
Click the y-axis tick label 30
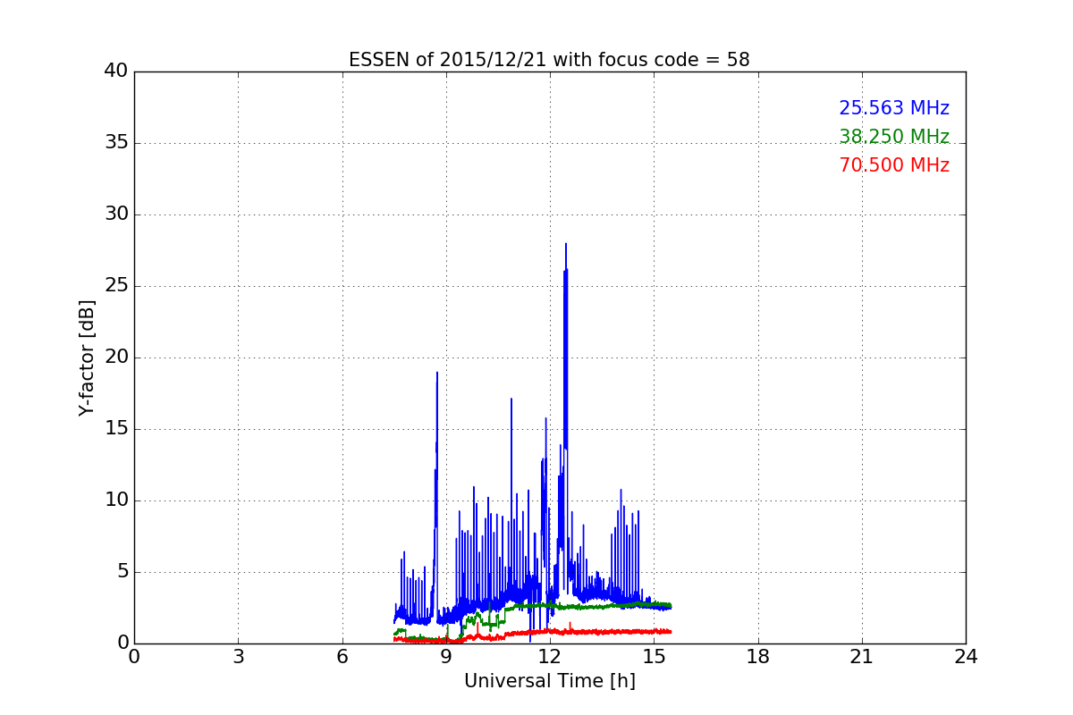click(116, 214)
